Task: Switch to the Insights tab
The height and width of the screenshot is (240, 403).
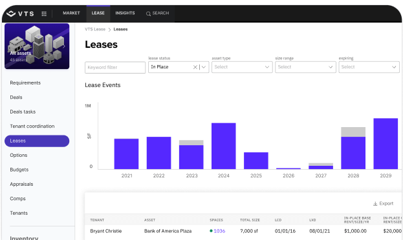Action: 125,13
